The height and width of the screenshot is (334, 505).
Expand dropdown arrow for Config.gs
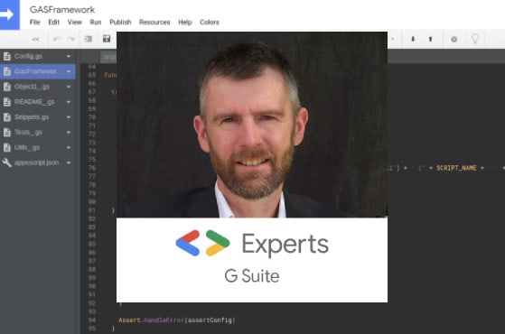pyautogui.click(x=69, y=56)
